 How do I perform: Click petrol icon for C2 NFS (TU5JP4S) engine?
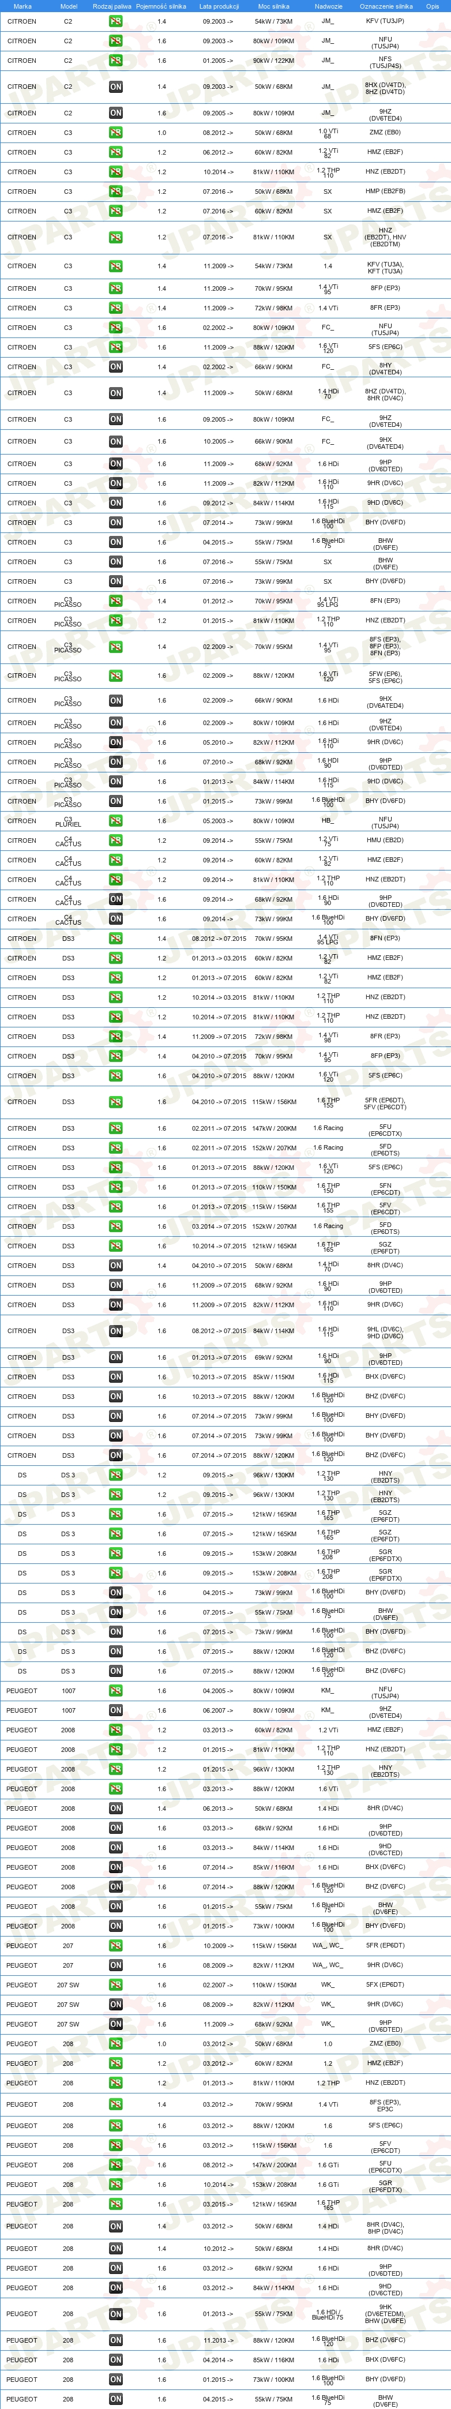(x=115, y=61)
